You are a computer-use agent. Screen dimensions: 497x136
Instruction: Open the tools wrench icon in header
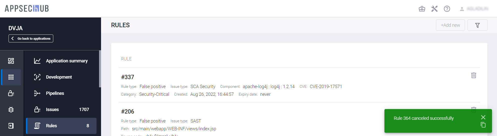click(434, 9)
